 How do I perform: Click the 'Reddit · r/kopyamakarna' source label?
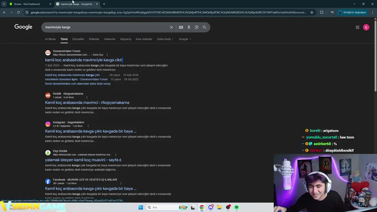(x=68, y=94)
